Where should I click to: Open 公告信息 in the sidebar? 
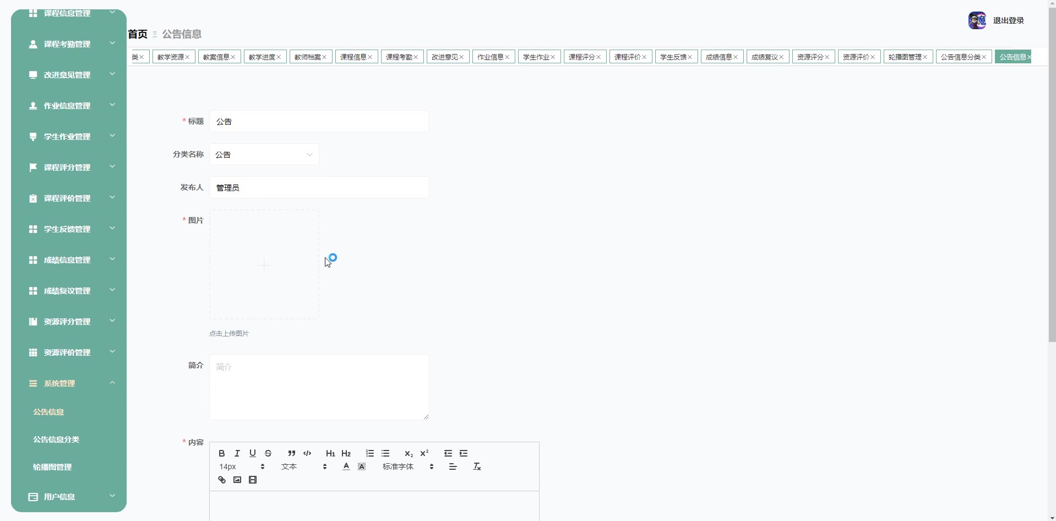48,412
